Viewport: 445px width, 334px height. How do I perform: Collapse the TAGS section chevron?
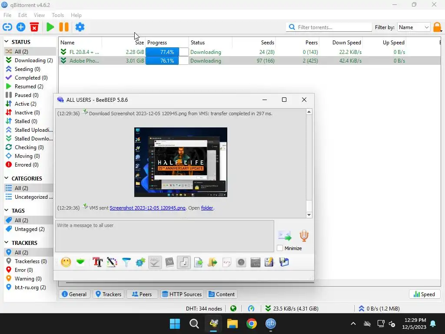[7, 210]
